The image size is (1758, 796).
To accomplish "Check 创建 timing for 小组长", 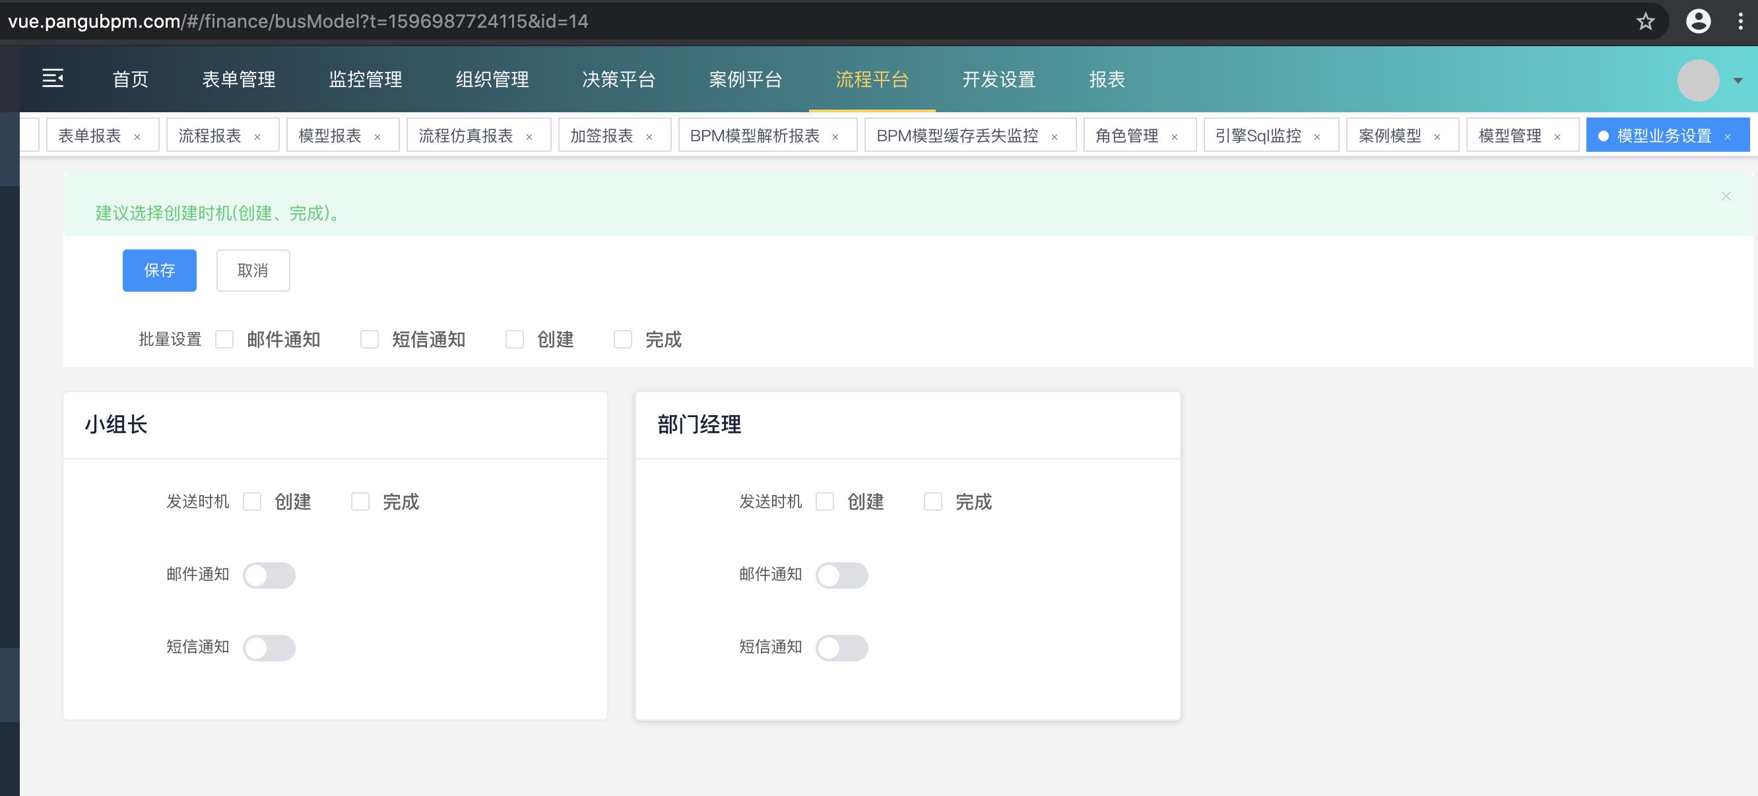I will click(x=253, y=502).
